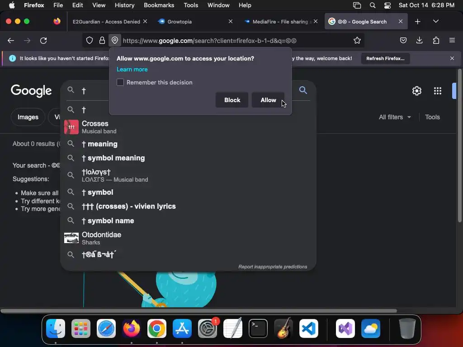Launch Safari from the Dock
This screenshot has width=463, height=347.
pyautogui.click(x=106, y=328)
